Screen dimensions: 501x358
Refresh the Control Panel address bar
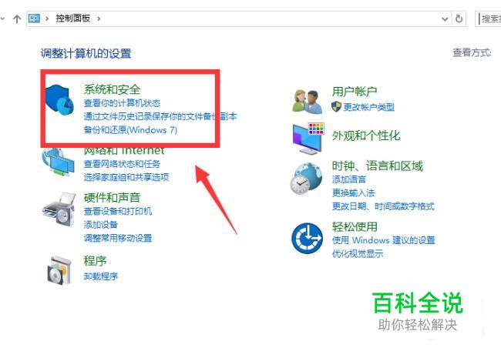click(x=459, y=18)
